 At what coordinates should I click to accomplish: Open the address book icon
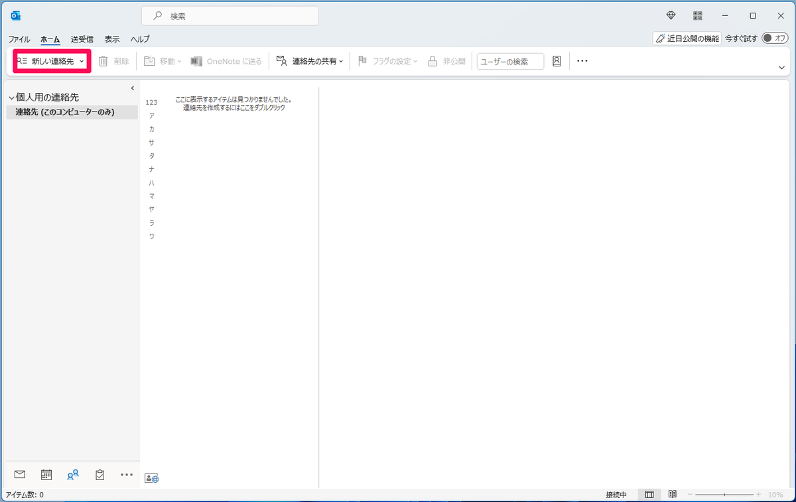(557, 61)
